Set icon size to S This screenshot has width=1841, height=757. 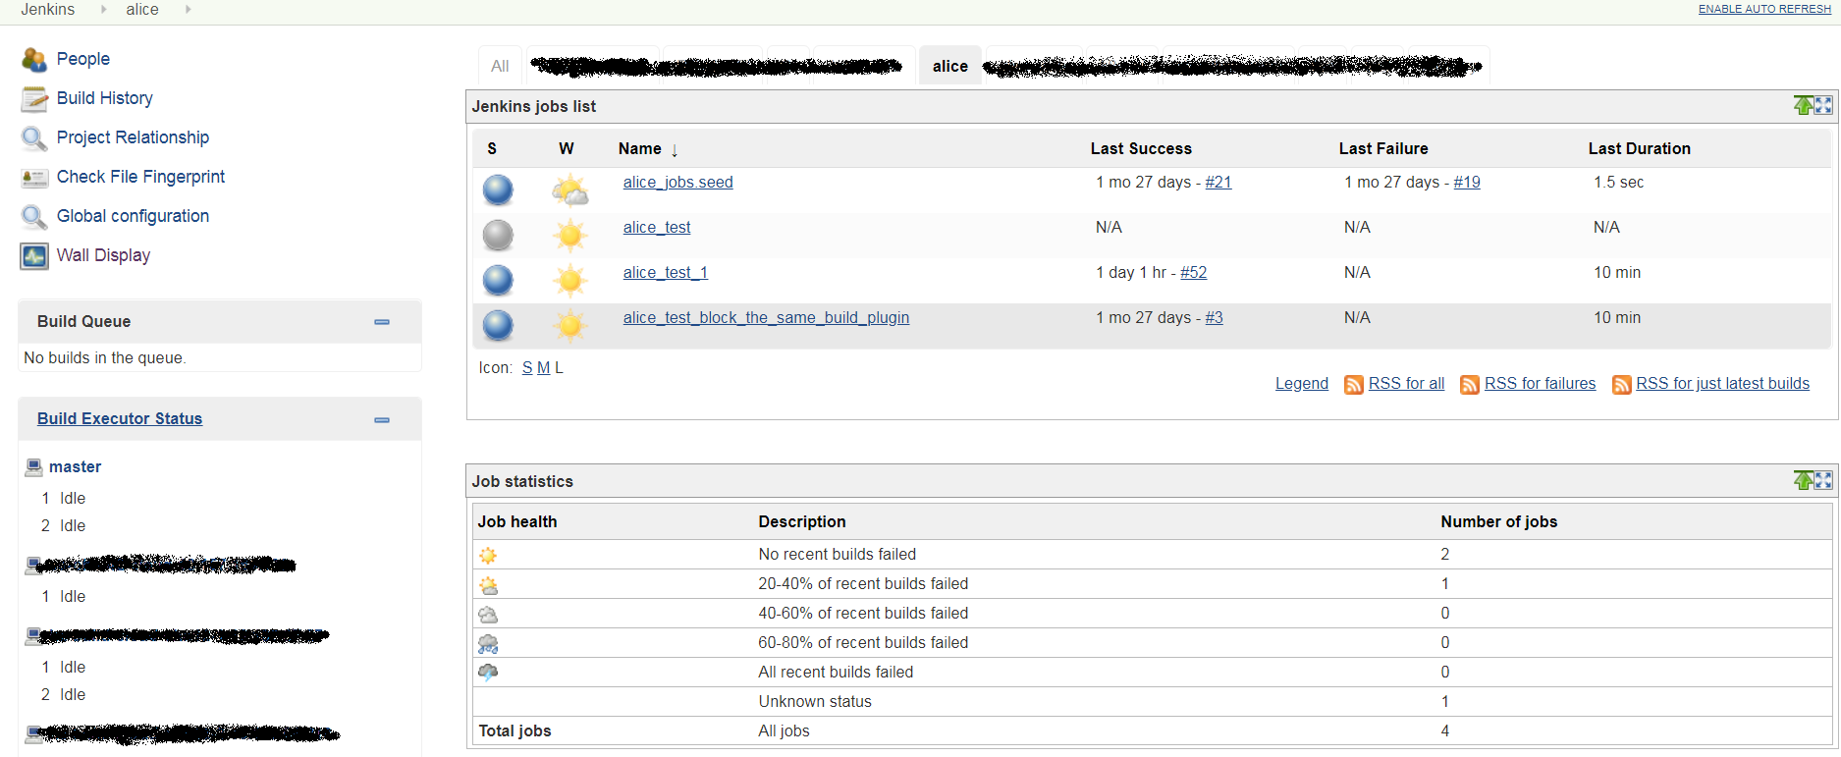527,368
